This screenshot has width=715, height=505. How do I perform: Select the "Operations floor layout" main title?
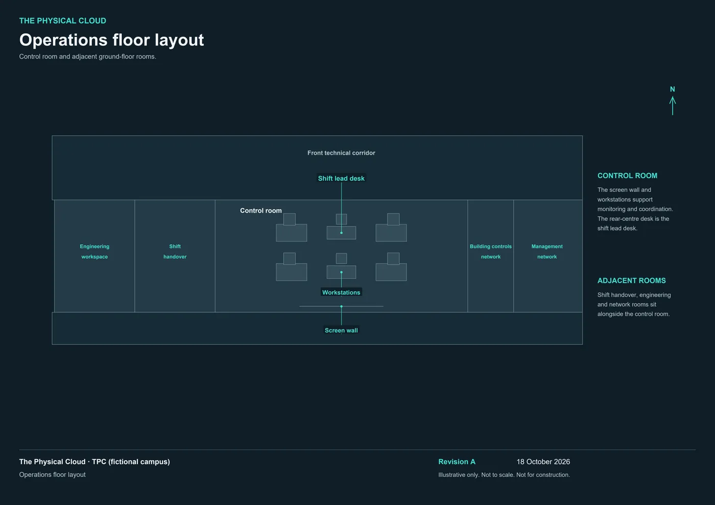111,40
